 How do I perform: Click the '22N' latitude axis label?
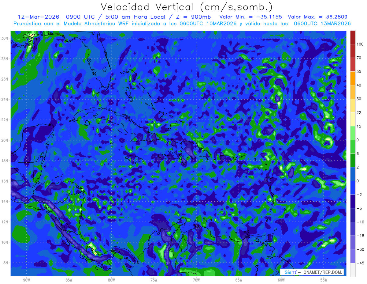[x=5, y=120]
